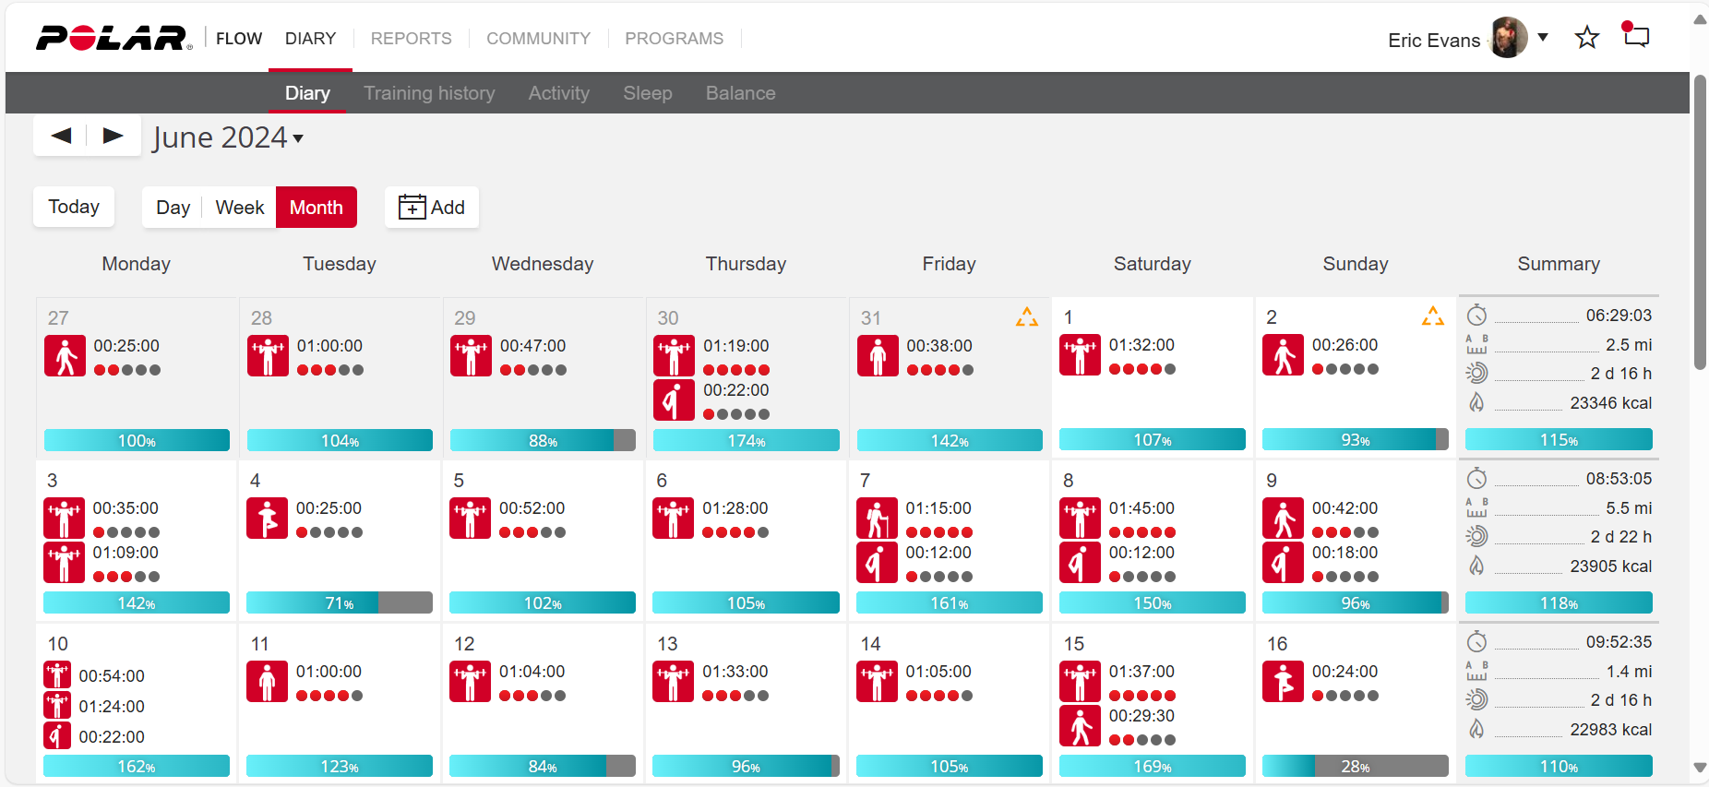The image size is (1709, 787).
Task: Switch calendar to Week view
Action: tap(239, 208)
